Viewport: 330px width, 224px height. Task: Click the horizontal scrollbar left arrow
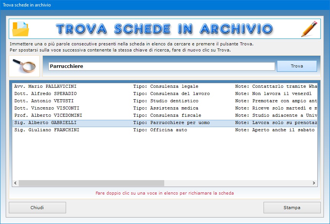coord(16,183)
